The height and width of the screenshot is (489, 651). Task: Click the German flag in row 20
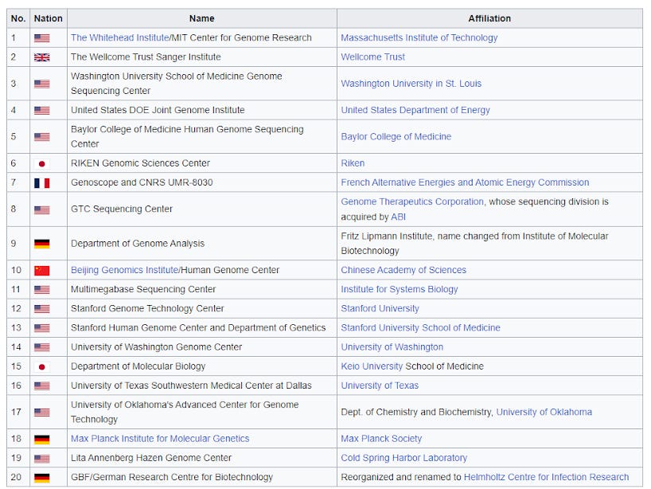click(41, 478)
